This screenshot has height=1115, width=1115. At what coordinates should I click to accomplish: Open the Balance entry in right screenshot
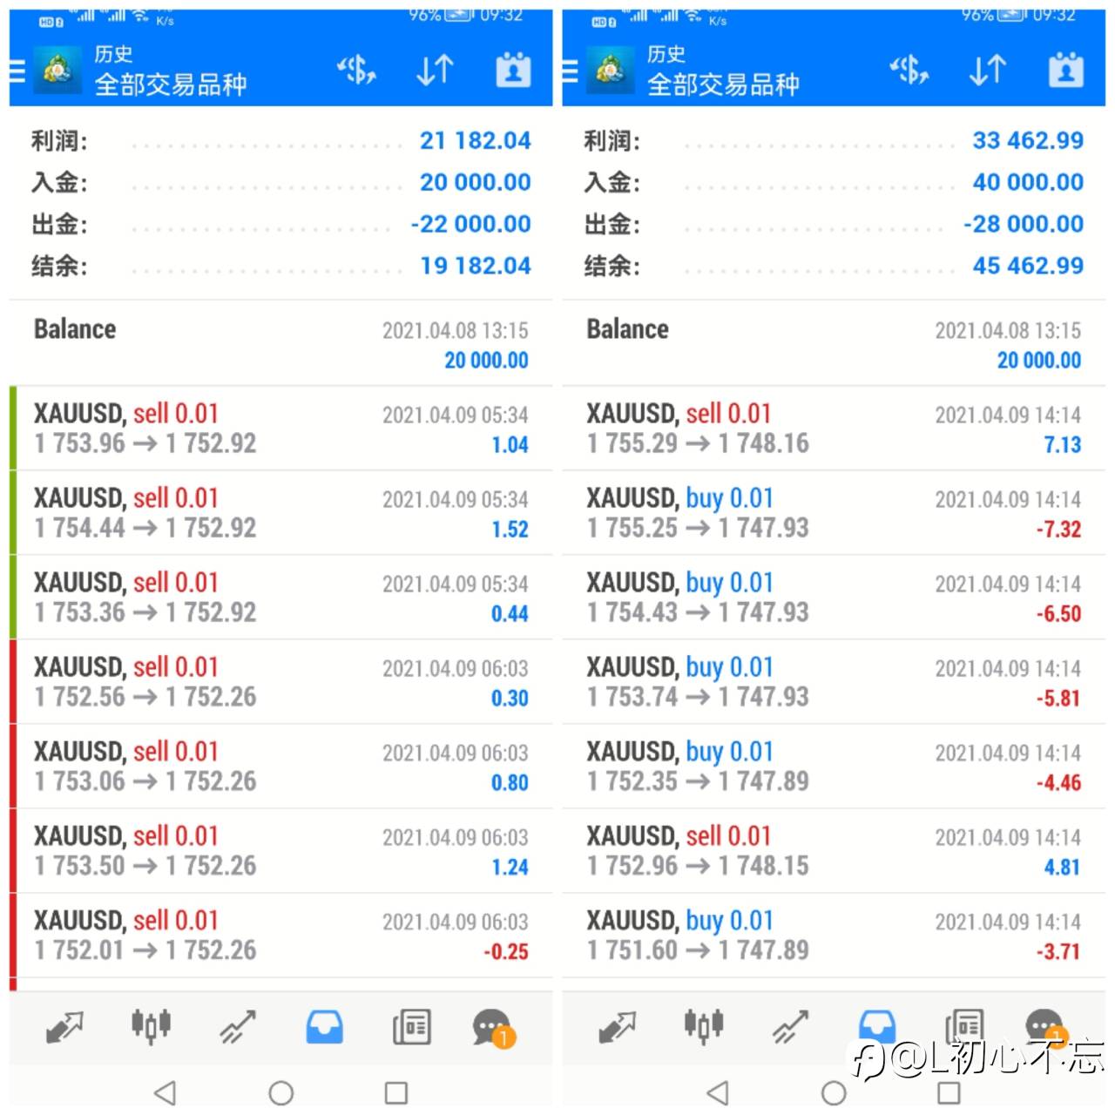click(834, 343)
